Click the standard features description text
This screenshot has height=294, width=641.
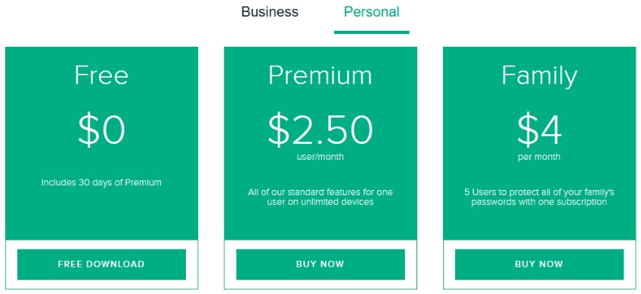click(320, 197)
